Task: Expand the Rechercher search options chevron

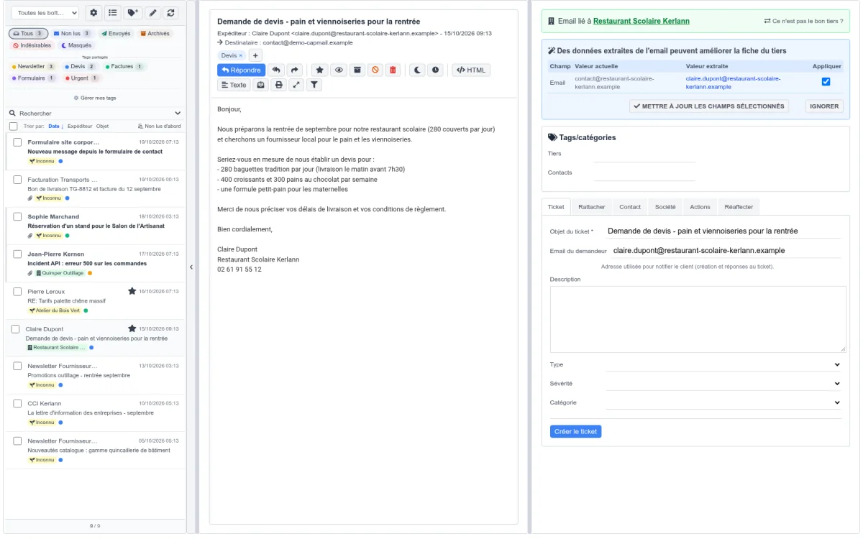Action: tap(178, 113)
